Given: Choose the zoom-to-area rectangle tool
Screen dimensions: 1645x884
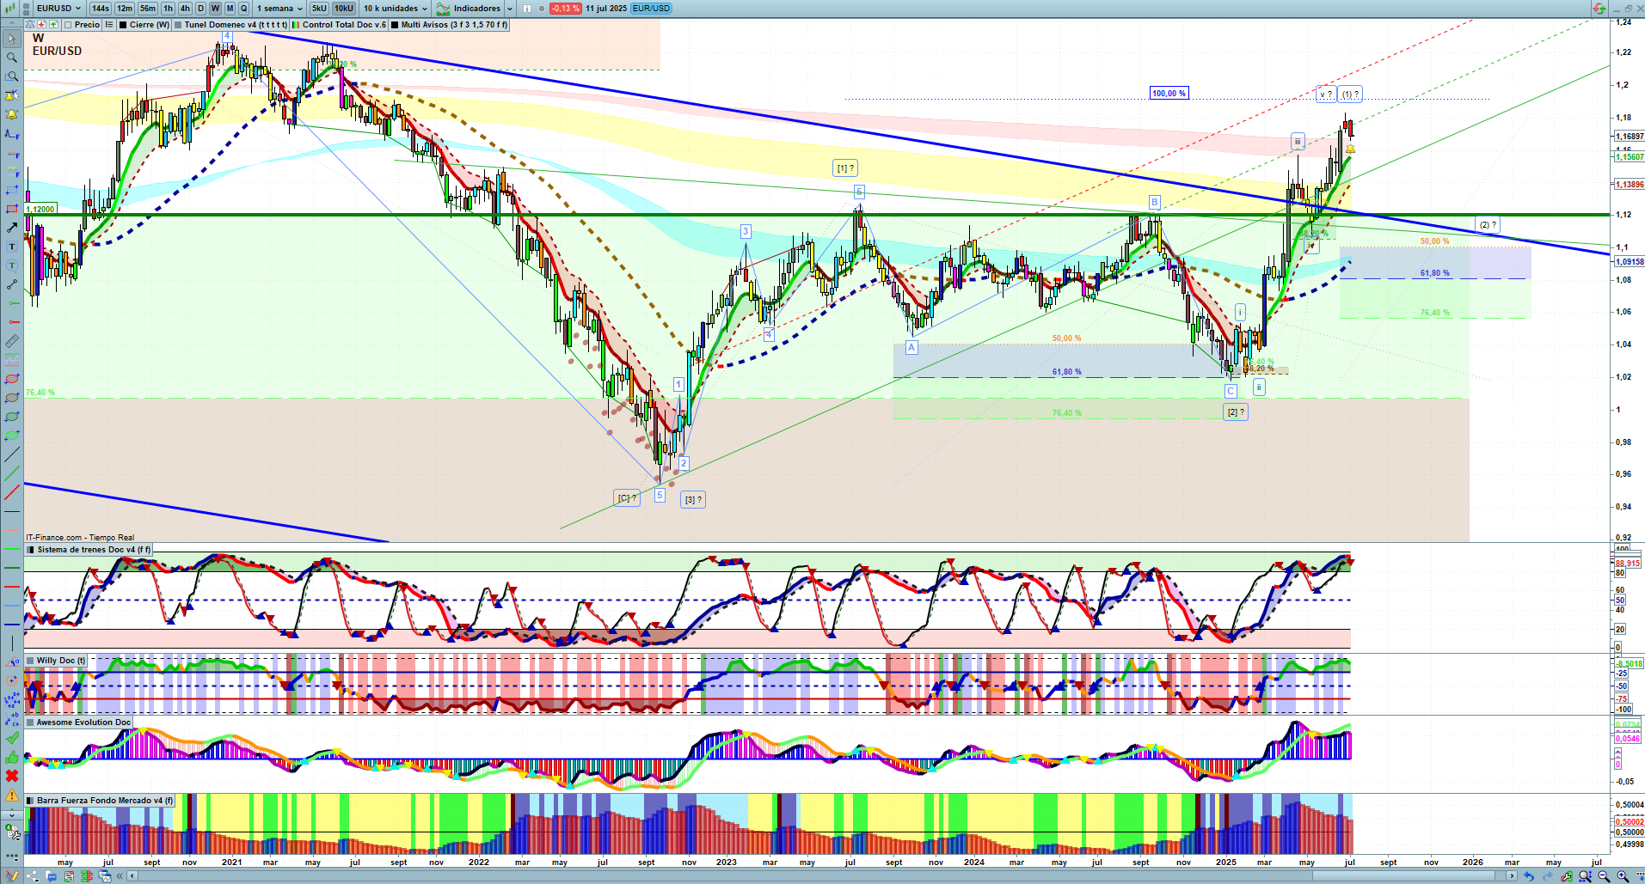Looking at the screenshot, I should tap(12, 76).
